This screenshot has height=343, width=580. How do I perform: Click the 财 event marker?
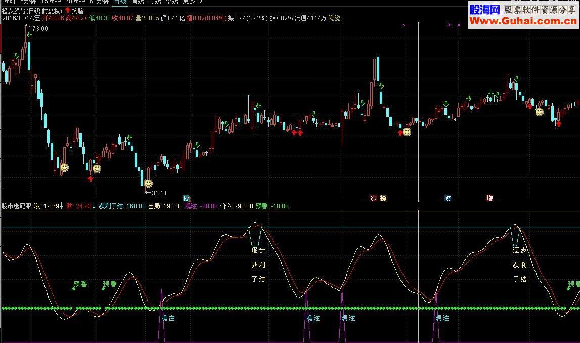[448, 198]
